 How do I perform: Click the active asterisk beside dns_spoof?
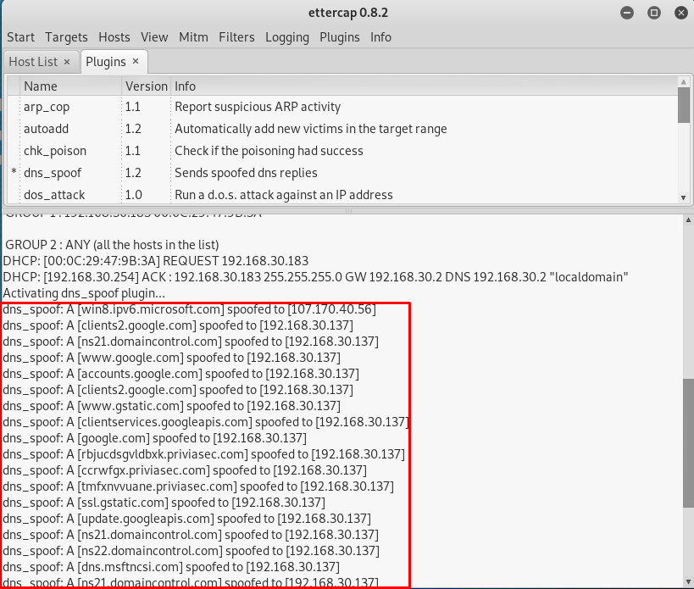click(14, 172)
